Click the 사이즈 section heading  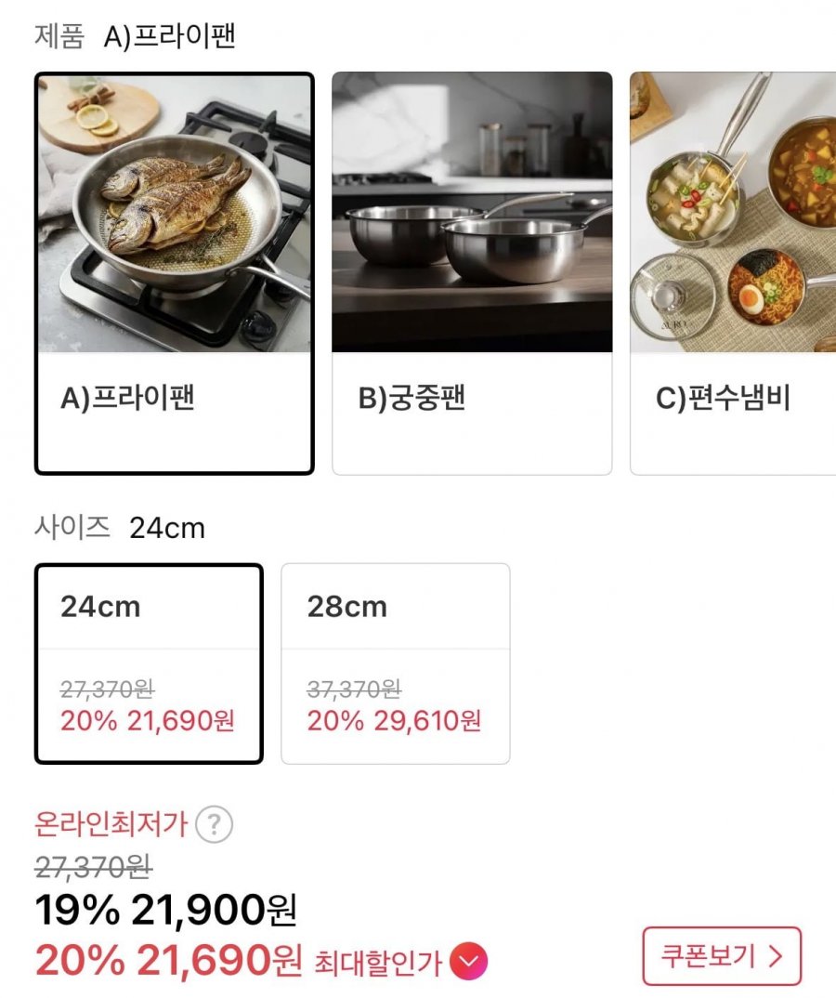72,528
